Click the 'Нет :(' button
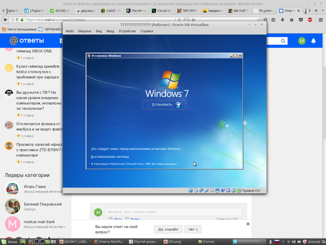 [193, 229]
